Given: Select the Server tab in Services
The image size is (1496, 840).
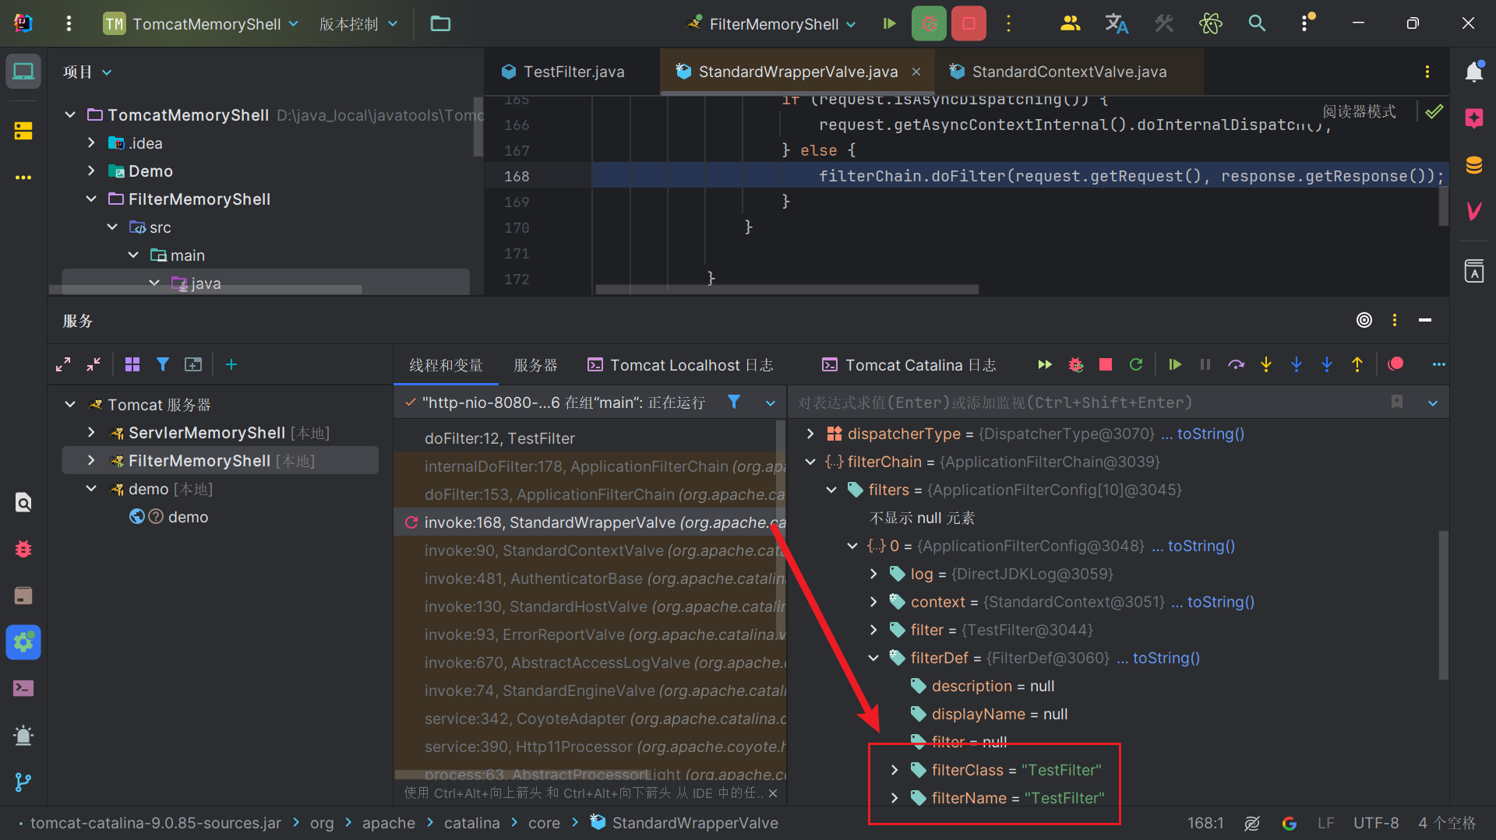Looking at the screenshot, I should coord(536,365).
